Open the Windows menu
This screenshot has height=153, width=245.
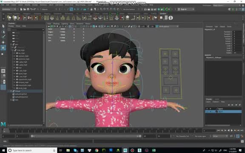pos(43,5)
